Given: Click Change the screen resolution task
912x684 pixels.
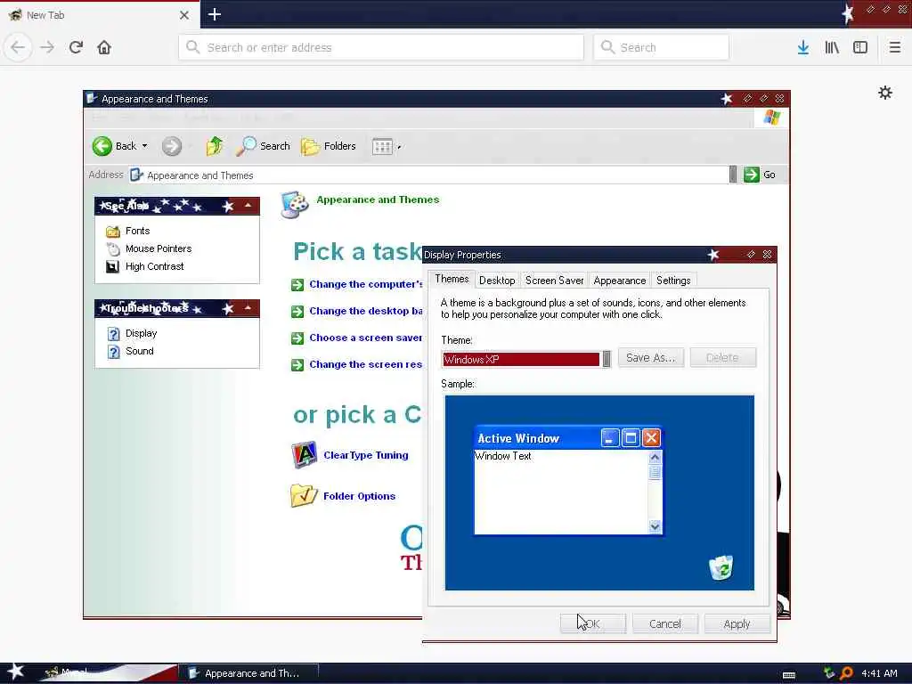Looking at the screenshot, I should (x=365, y=364).
